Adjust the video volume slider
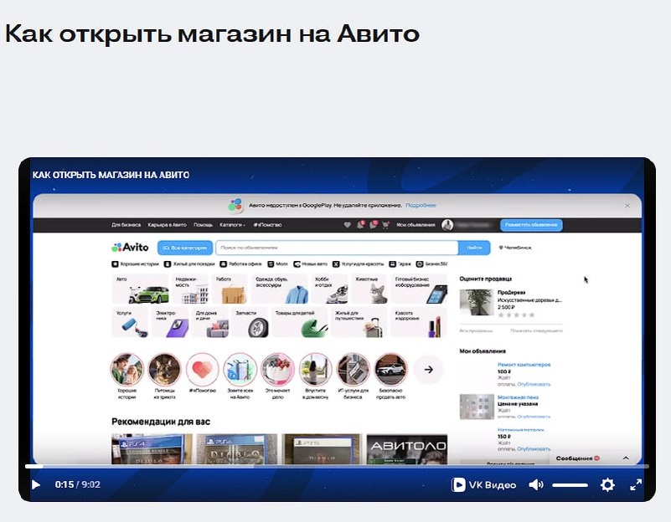This screenshot has height=522, width=671. point(570,485)
